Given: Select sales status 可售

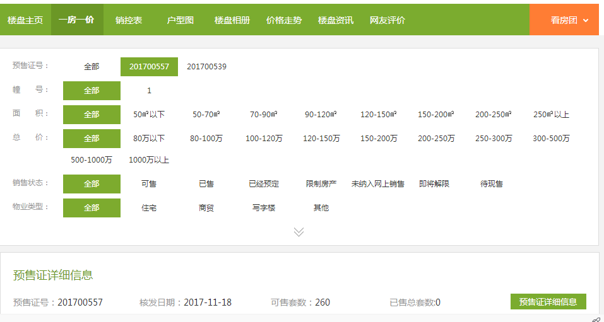Looking at the screenshot, I should coord(149,184).
